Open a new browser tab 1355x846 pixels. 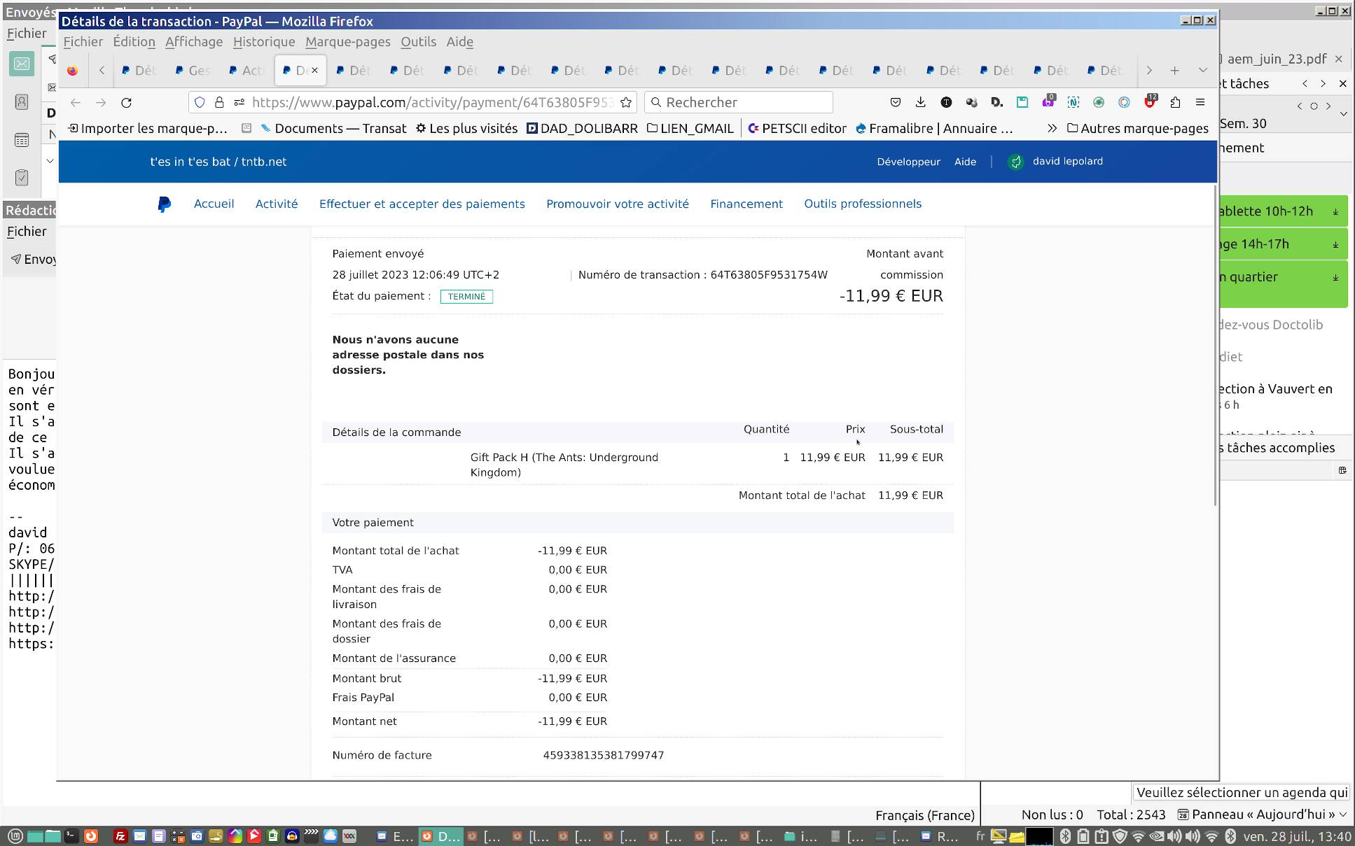click(1174, 70)
